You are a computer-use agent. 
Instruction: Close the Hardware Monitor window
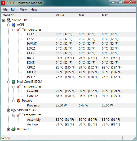click(x=130, y=2)
